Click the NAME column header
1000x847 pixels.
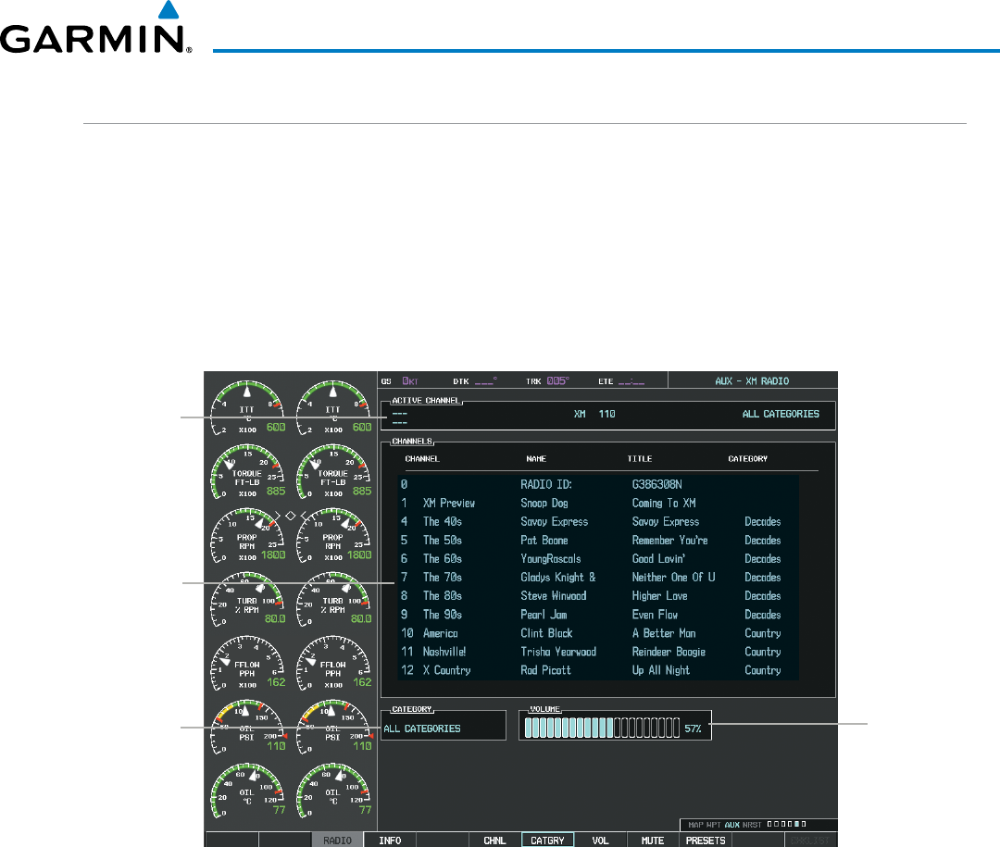(536, 458)
